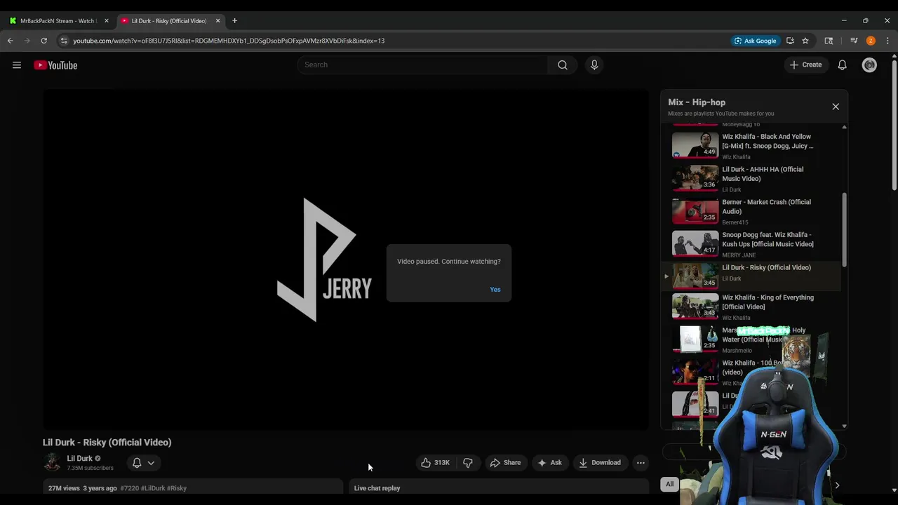The image size is (898, 505).
Task: Install app icon in address bar
Action: click(790, 41)
